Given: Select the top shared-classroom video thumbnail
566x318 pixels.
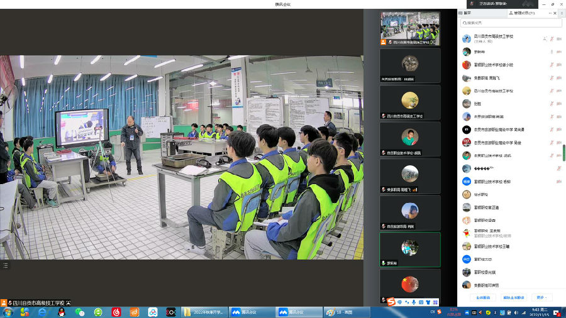Looking at the screenshot, I should pyautogui.click(x=410, y=28).
